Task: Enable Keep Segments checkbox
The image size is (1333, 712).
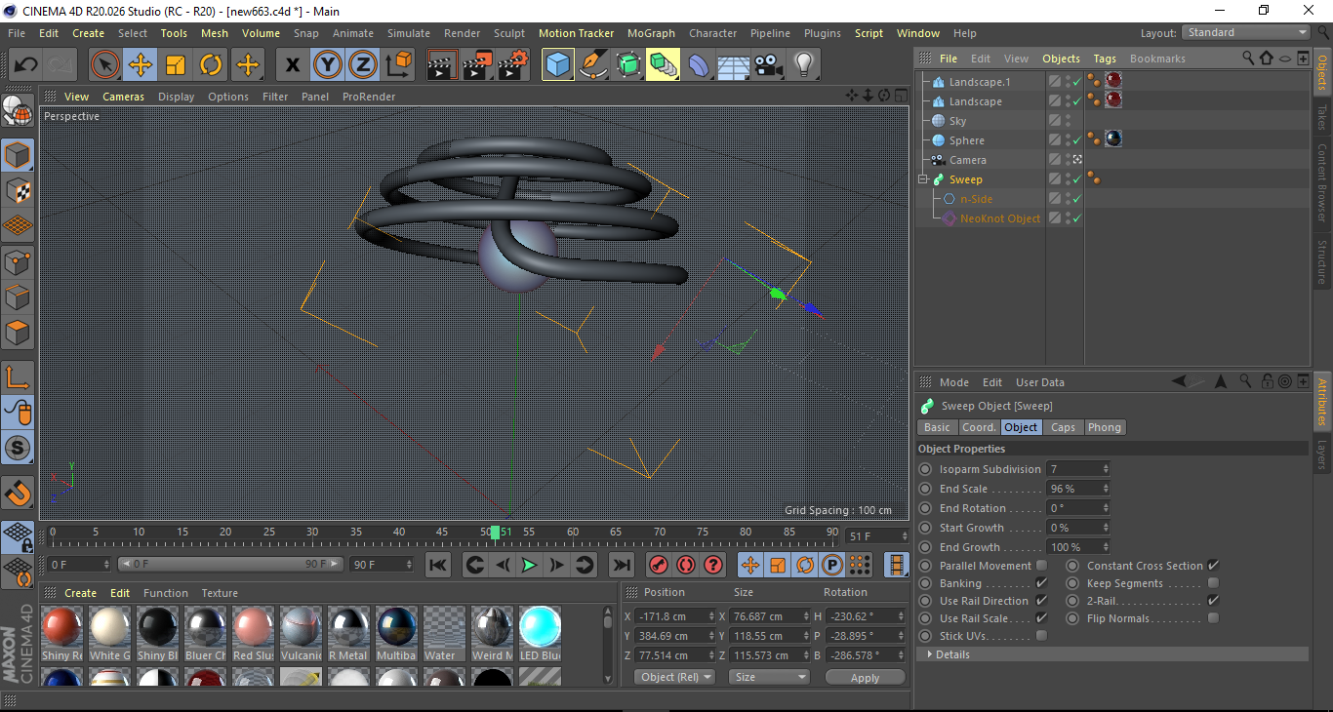Action: point(1213,583)
